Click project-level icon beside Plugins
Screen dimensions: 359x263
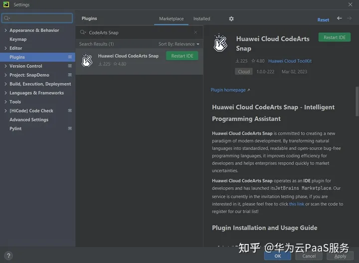pyautogui.click(x=70, y=57)
